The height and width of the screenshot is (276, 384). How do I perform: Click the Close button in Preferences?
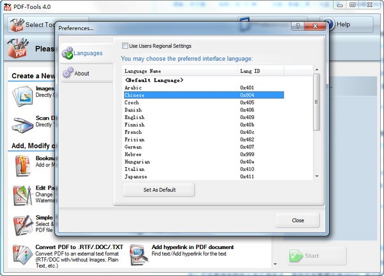coord(298,220)
